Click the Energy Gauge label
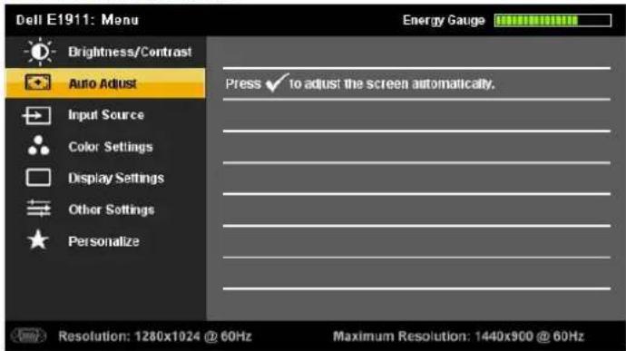 pyautogui.click(x=444, y=20)
